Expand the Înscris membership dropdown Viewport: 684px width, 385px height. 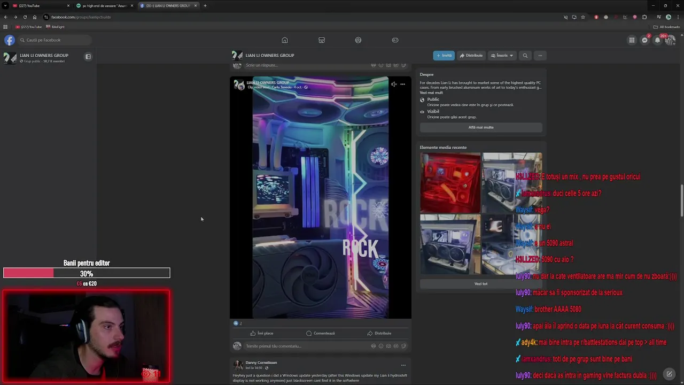502,56
